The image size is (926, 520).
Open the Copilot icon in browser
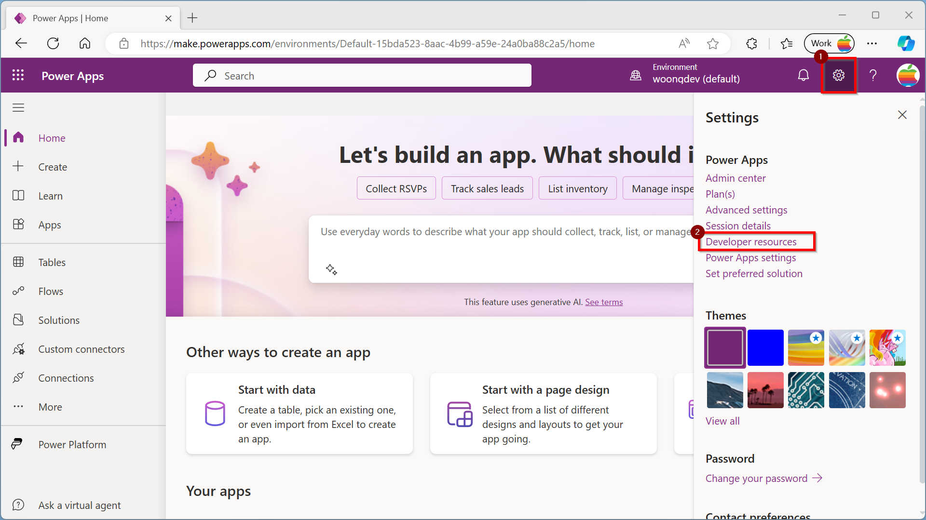click(906, 43)
